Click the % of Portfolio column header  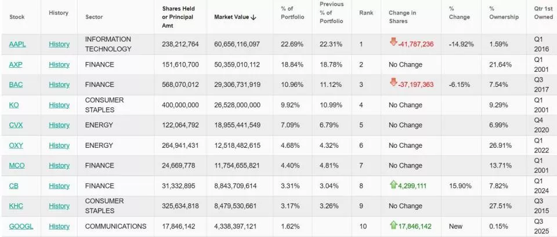point(292,13)
